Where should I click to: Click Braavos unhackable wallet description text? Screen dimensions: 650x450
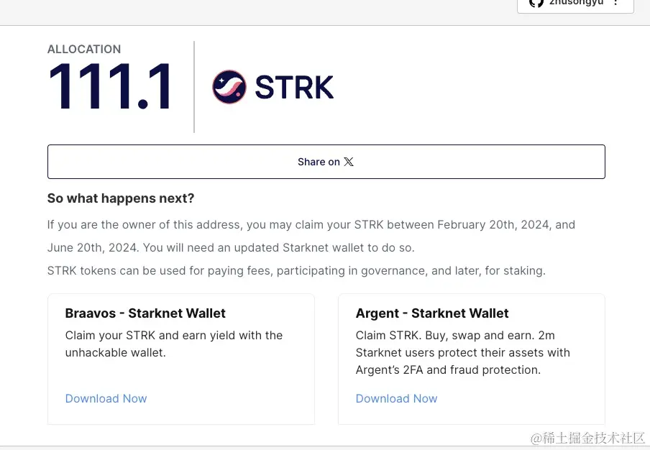(174, 344)
